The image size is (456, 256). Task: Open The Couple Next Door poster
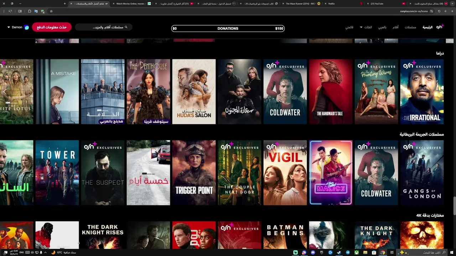pos(239,173)
